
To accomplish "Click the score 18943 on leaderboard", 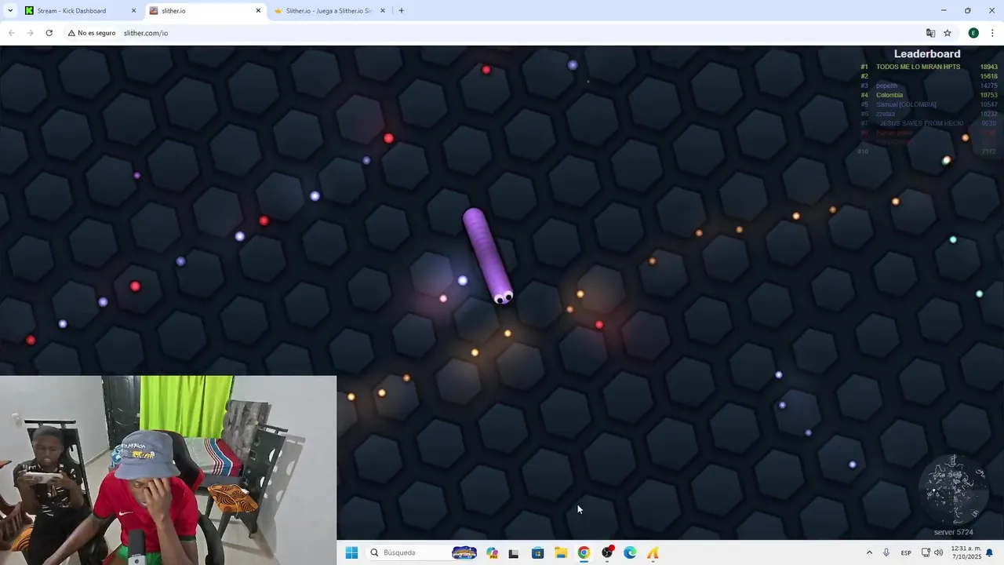I will [989, 67].
